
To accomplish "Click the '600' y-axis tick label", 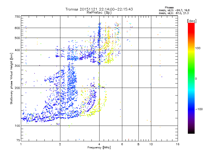I will [x=18, y=28].
